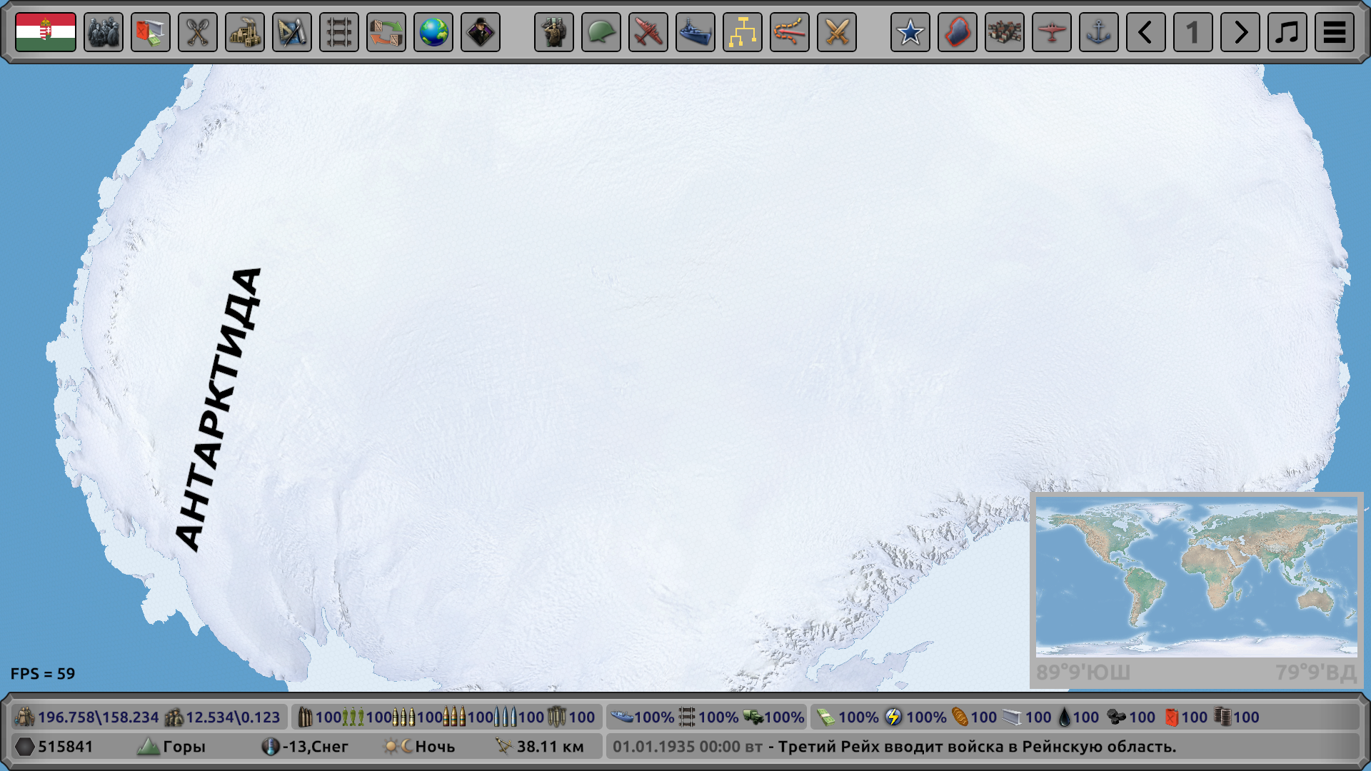
Task: Open the crossed shovels construction panel
Action: (x=198, y=32)
